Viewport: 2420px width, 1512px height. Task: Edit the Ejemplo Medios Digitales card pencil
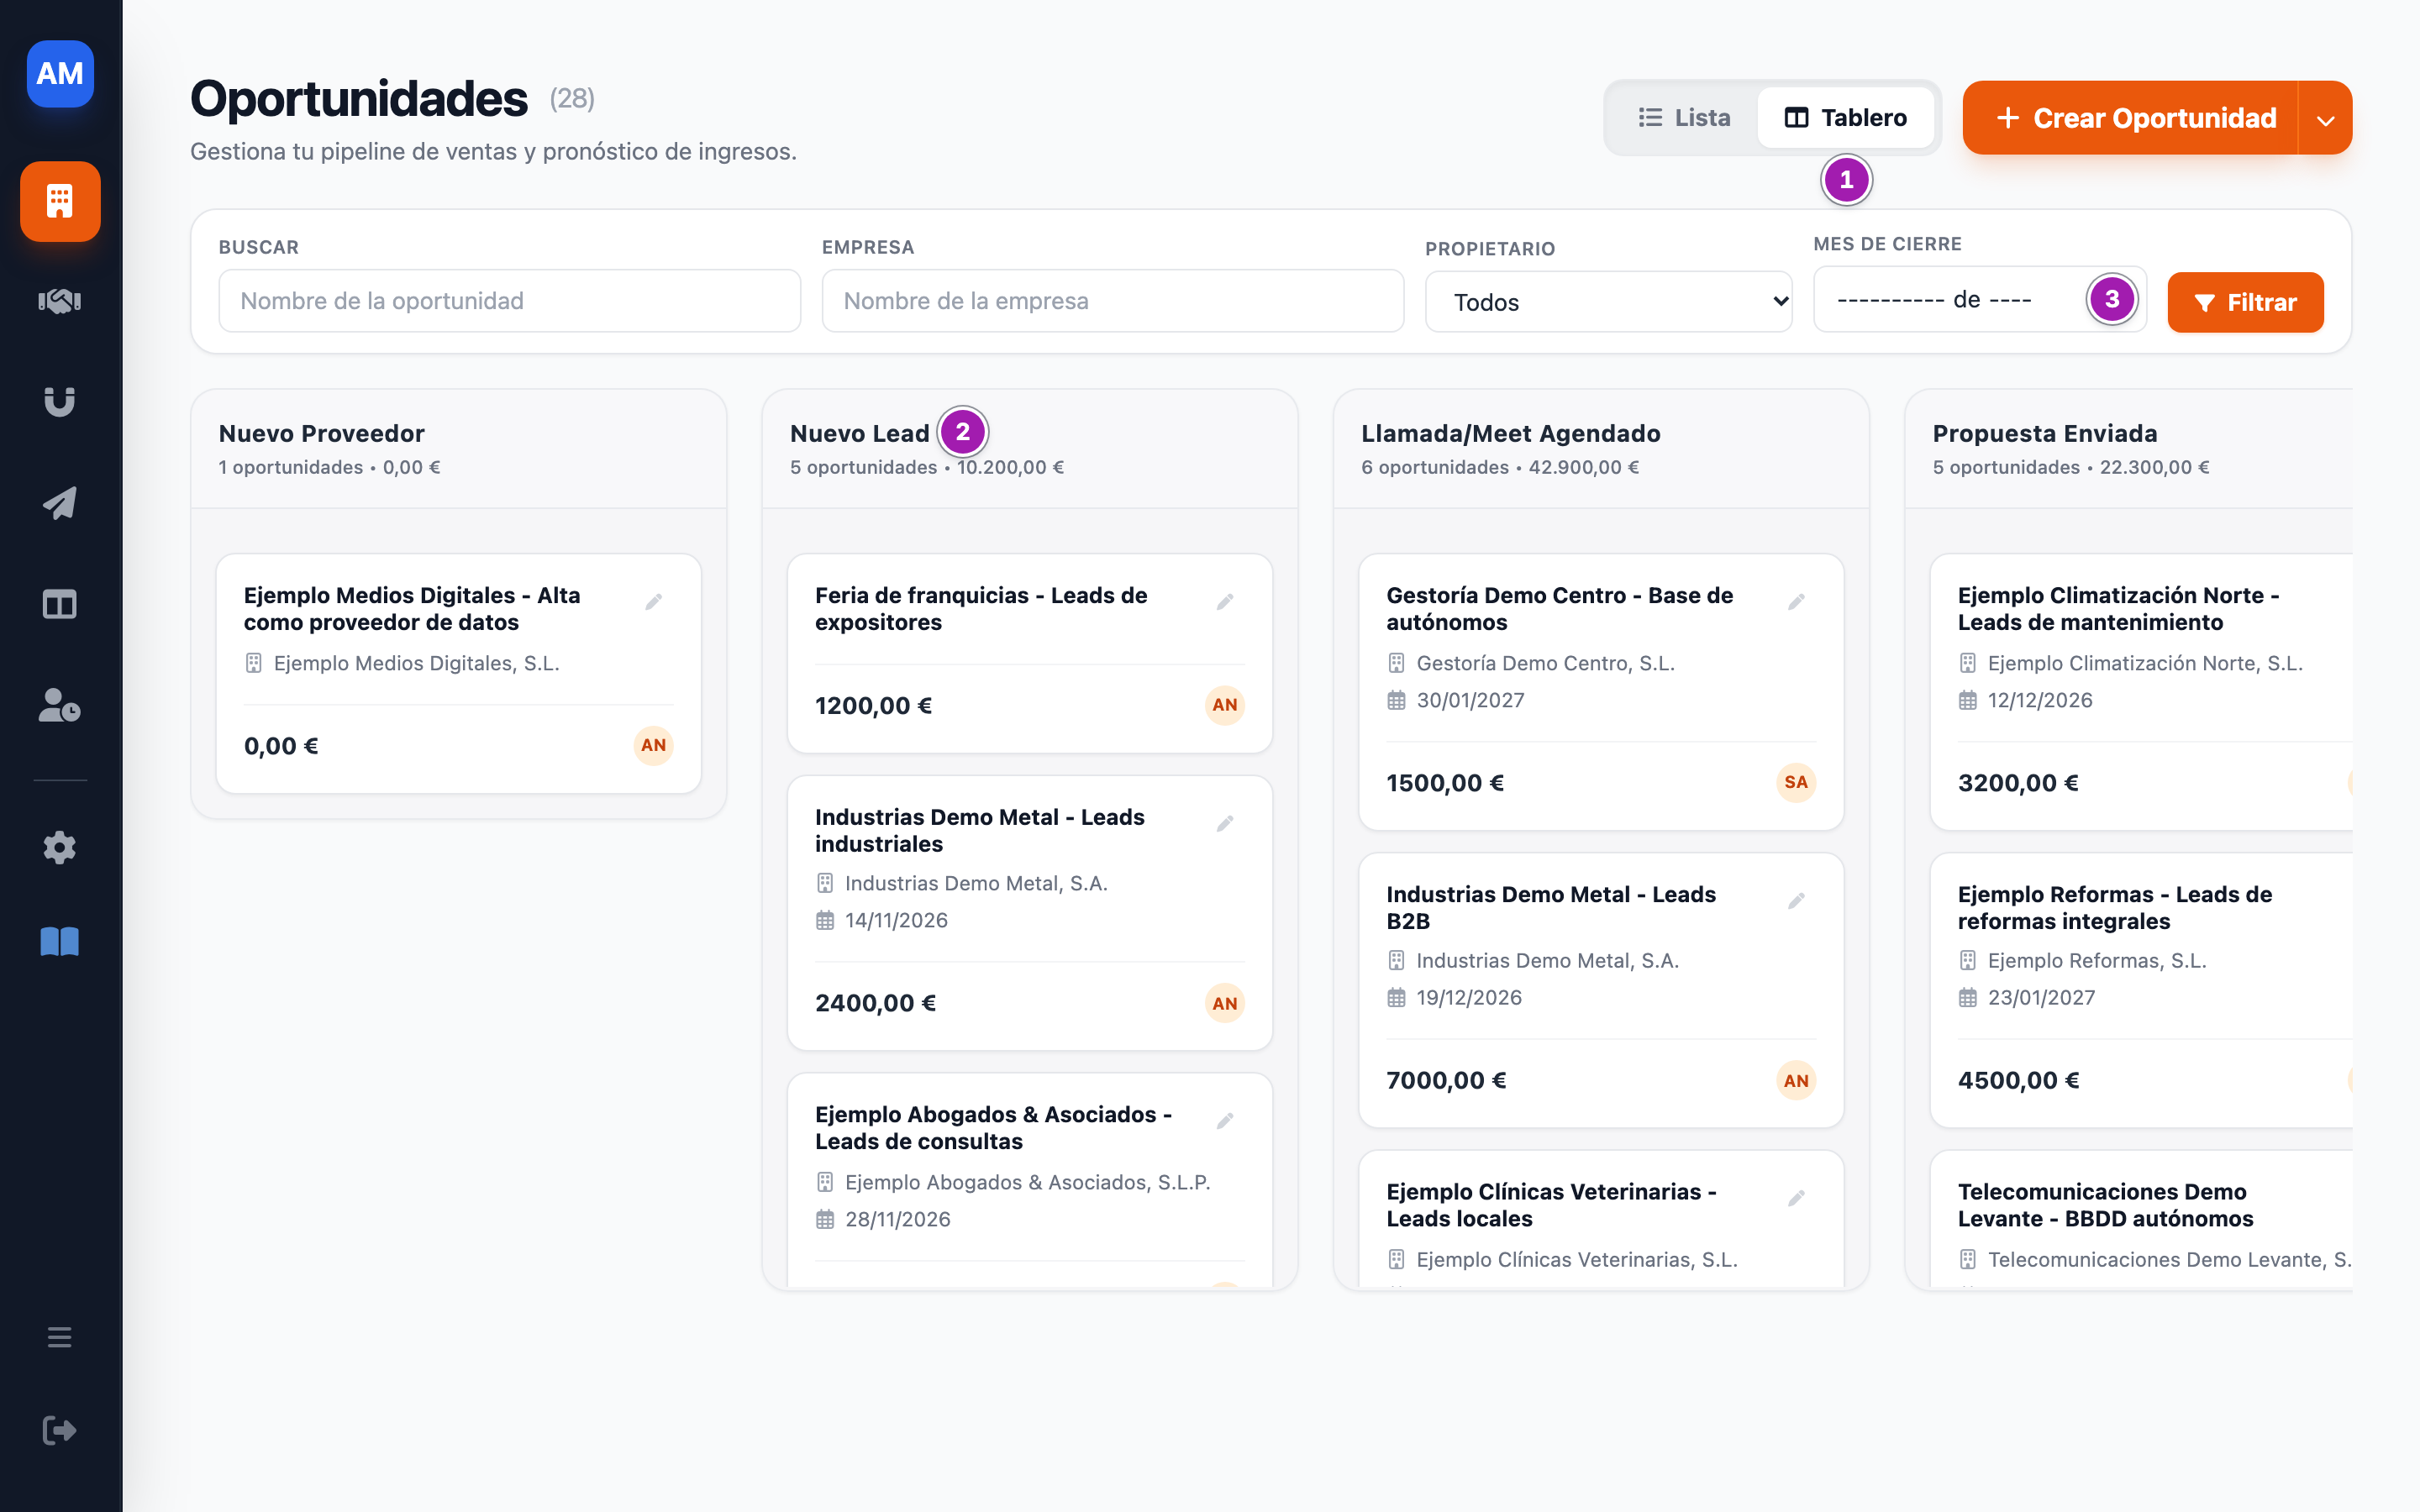click(654, 601)
